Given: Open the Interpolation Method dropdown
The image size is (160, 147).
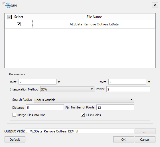Looking at the screenshot, I should click(67, 89).
